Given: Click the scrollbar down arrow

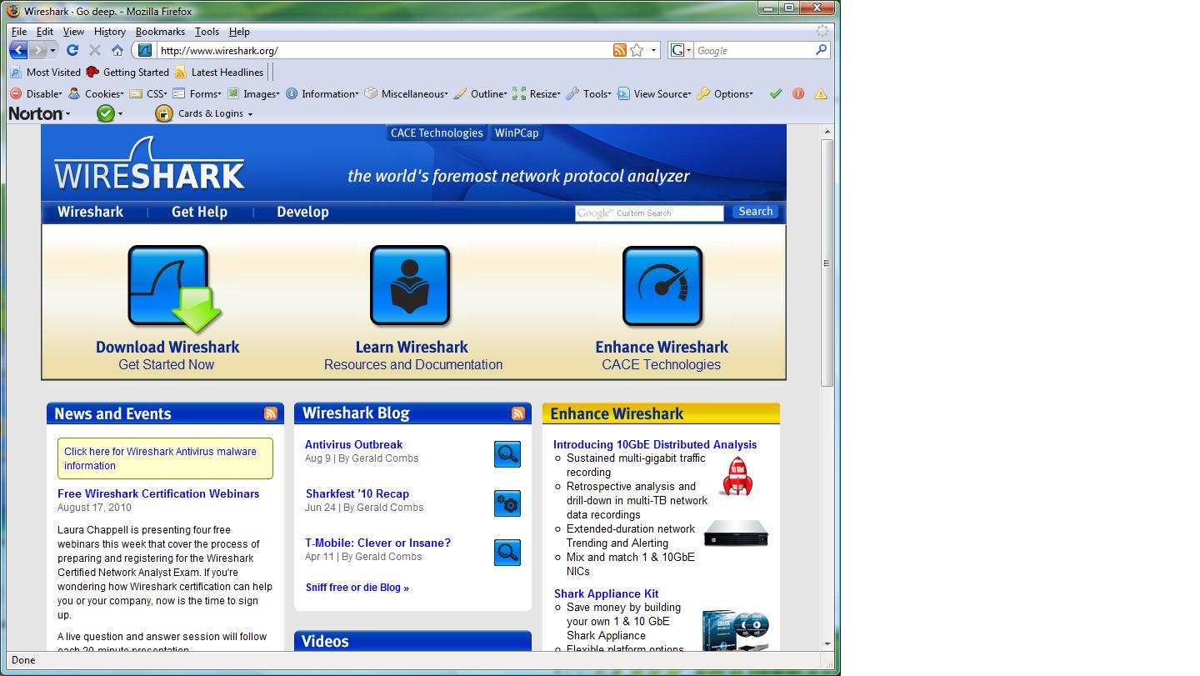Looking at the screenshot, I should click(x=827, y=644).
